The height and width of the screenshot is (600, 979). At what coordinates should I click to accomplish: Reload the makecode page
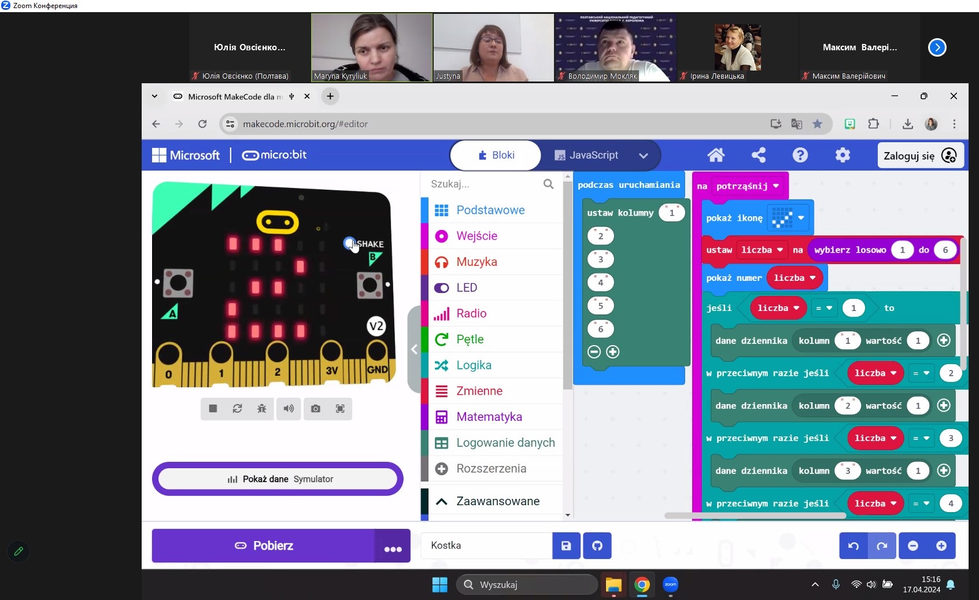click(202, 124)
